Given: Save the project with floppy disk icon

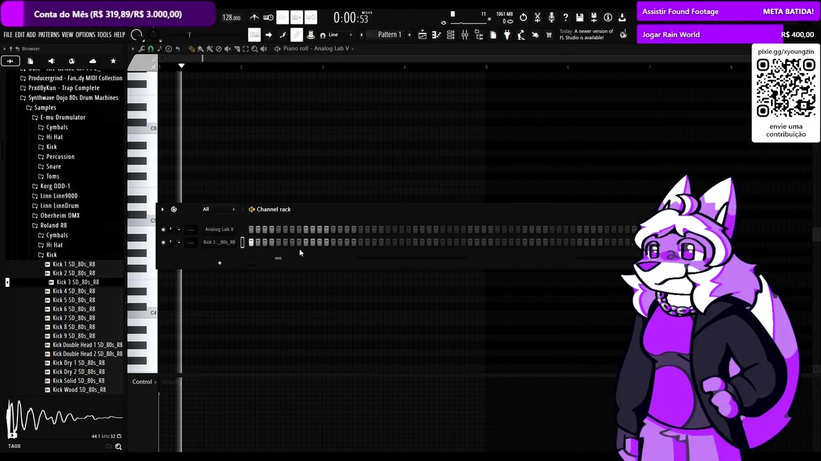Looking at the screenshot, I should [580, 17].
